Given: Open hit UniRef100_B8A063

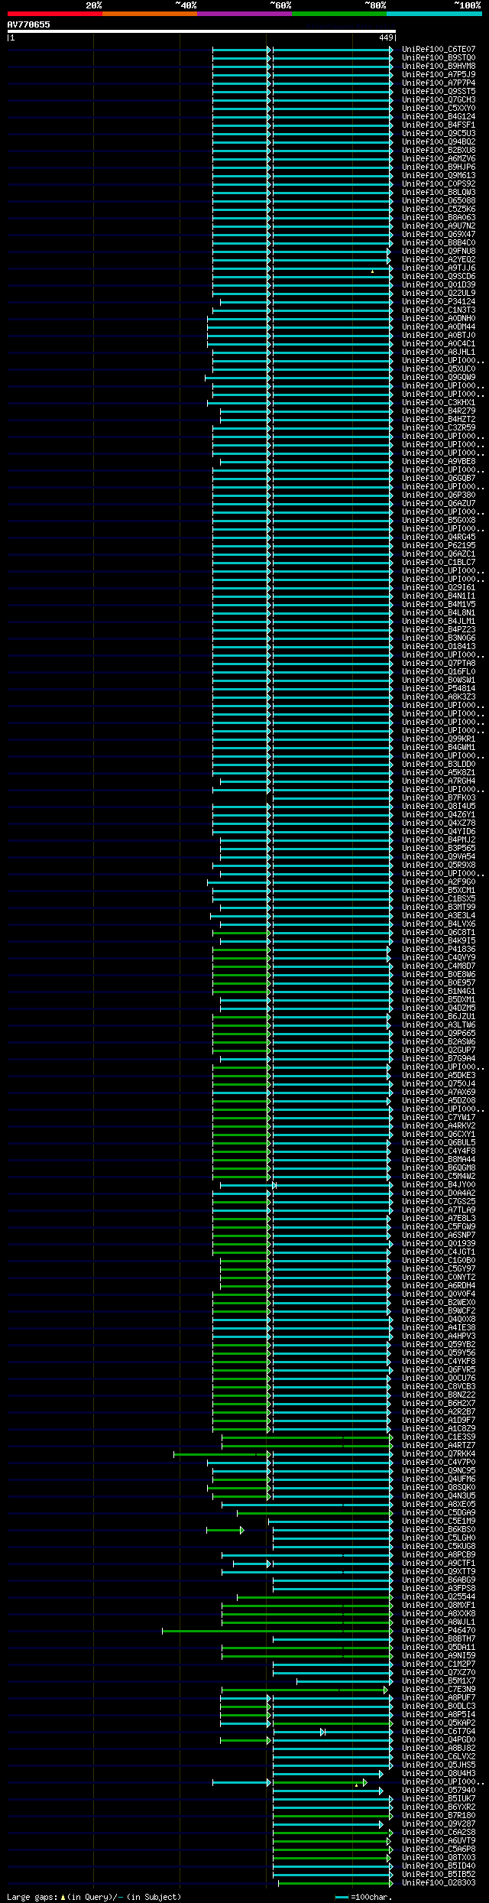Looking at the screenshot, I should pyautogui.click(x=439, y=218).
